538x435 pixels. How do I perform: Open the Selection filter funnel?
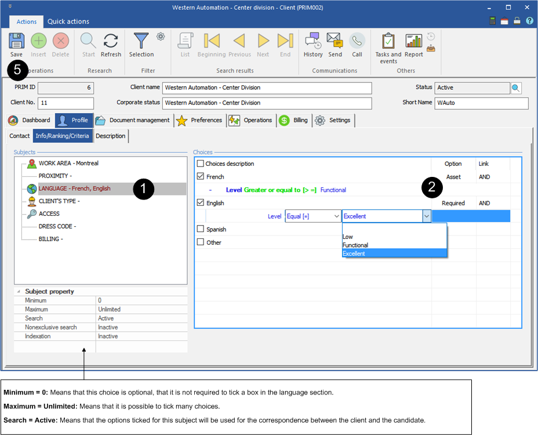coord(141,41)
